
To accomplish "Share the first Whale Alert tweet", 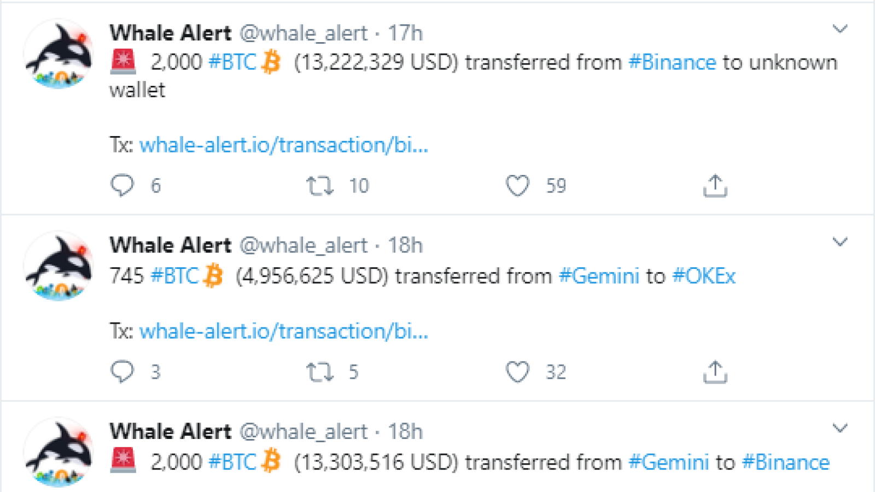I will (715, 185).
